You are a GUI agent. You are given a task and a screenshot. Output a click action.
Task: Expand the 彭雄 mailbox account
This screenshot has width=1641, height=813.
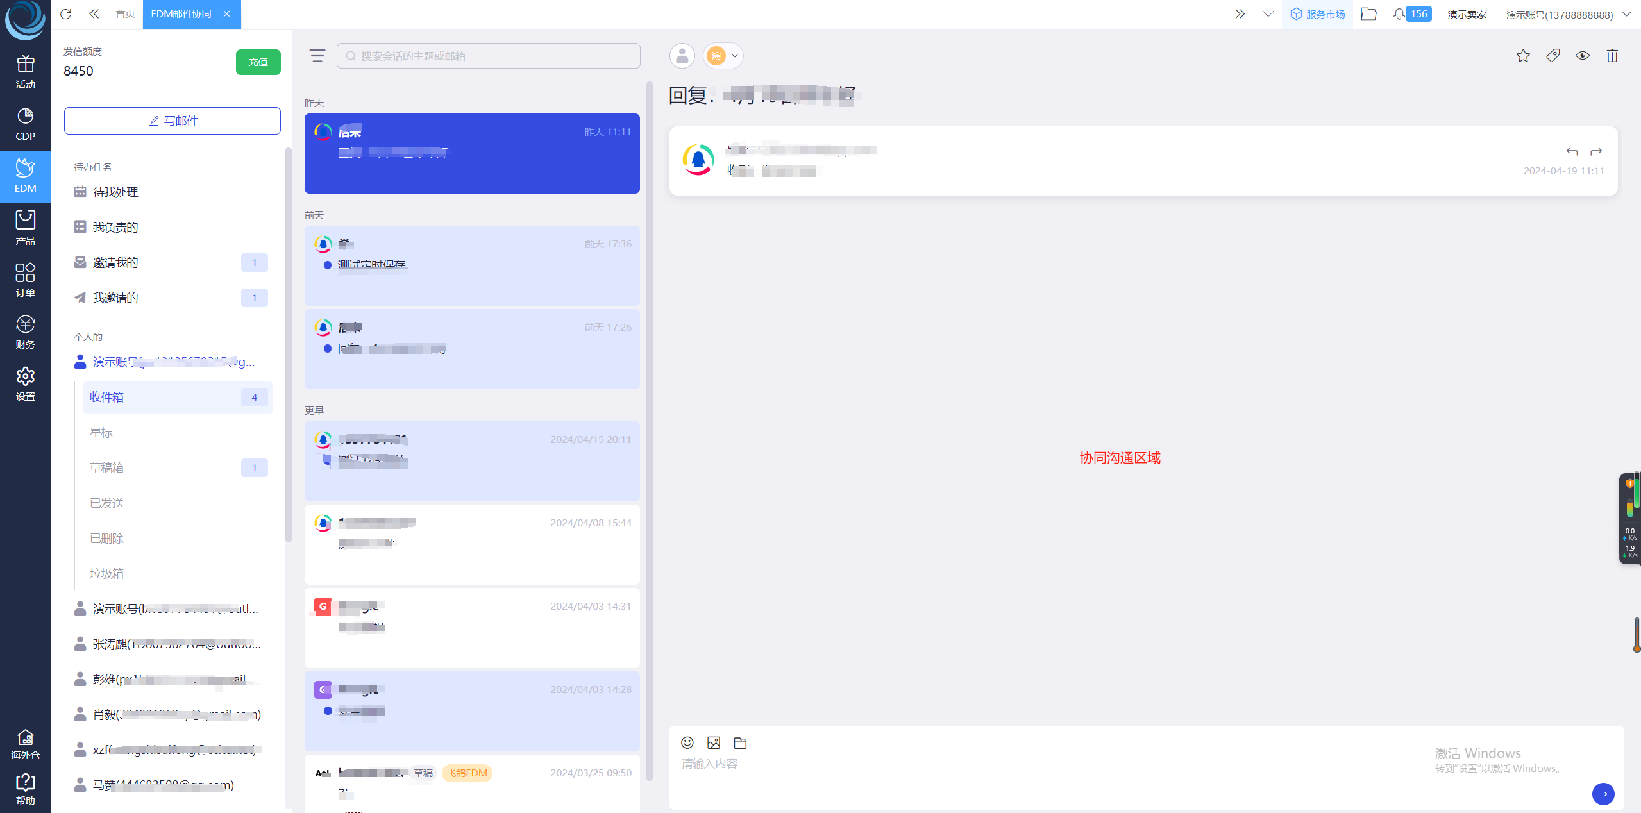pos(173,679)
